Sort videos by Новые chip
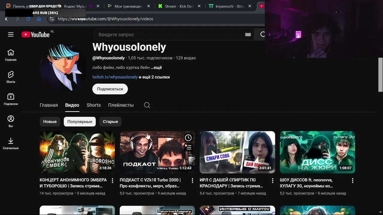 pos(50,122)
